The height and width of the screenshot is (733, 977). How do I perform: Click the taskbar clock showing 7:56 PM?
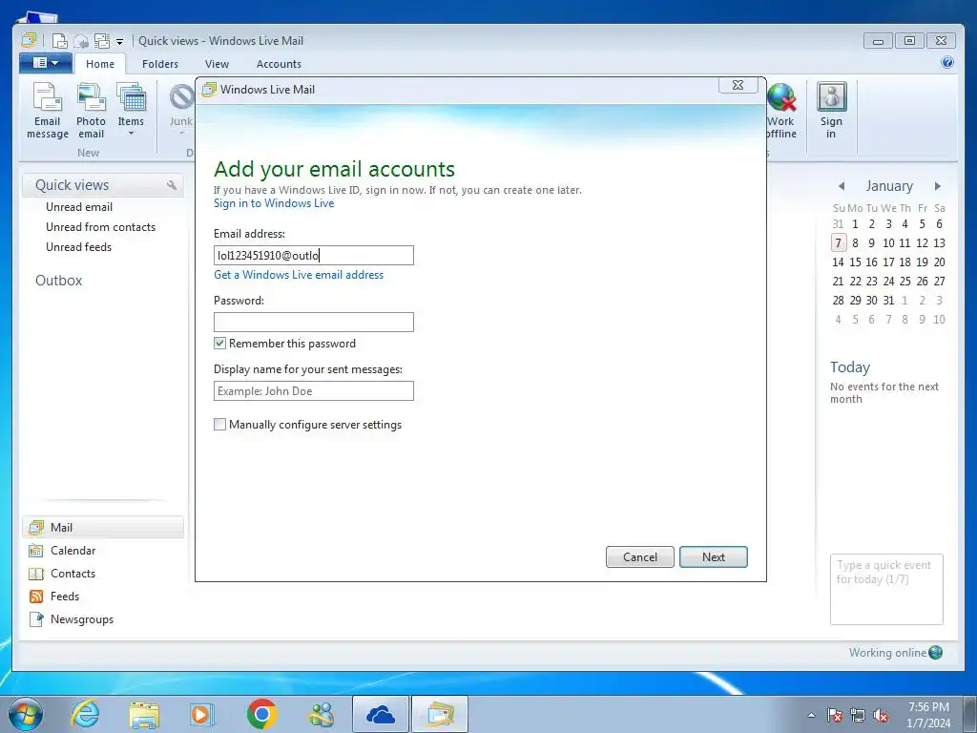coord(928,715)
